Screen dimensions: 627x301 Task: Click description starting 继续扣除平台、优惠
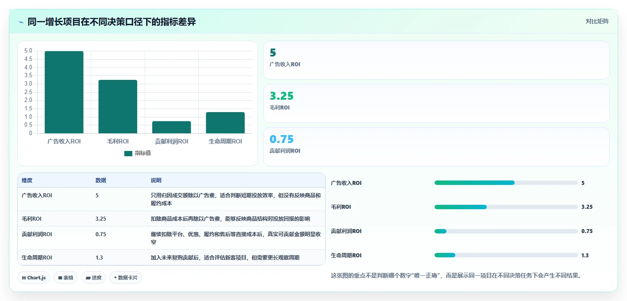click(x=236, y=238)
